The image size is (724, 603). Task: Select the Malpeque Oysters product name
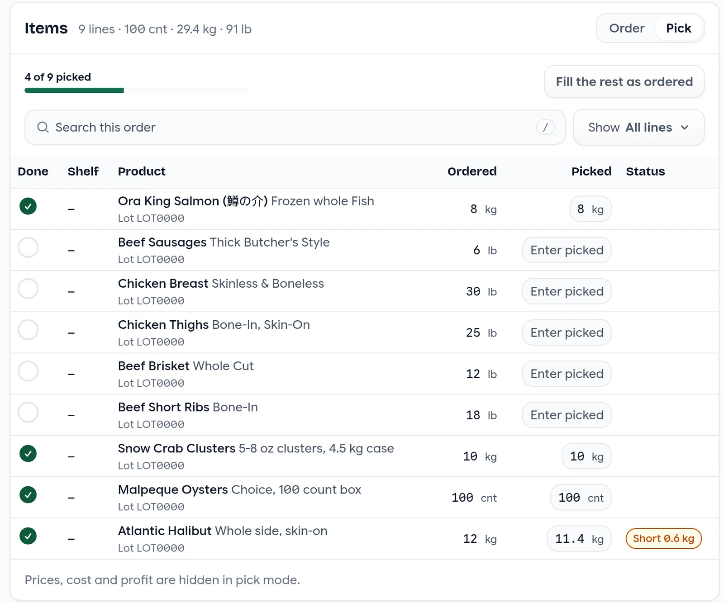[x=173, y=489]
